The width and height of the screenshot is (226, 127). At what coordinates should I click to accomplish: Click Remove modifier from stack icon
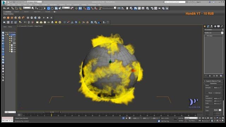coord(217,76)
